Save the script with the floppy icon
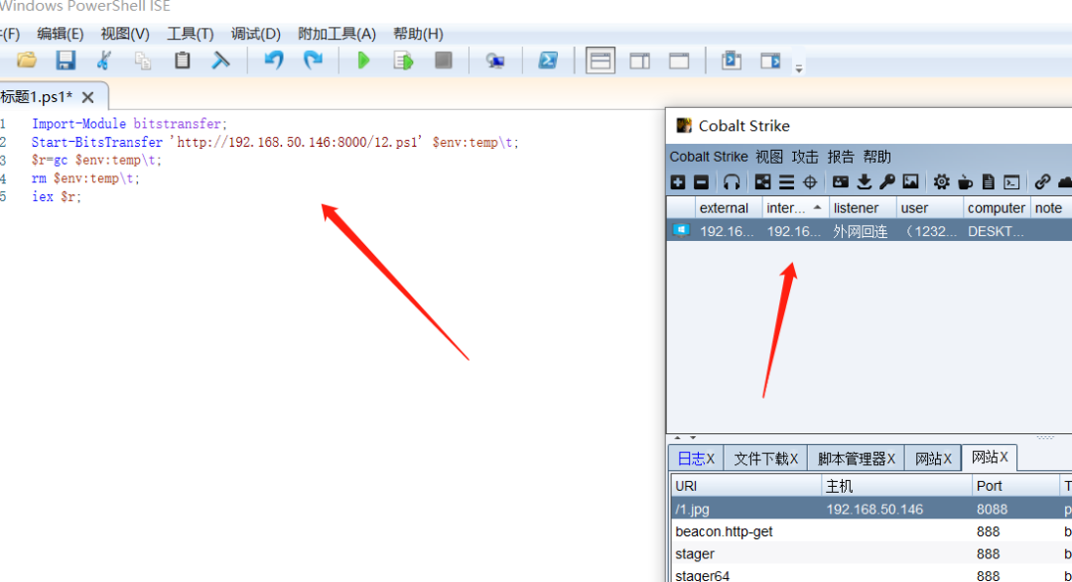 tap(66, 60)
